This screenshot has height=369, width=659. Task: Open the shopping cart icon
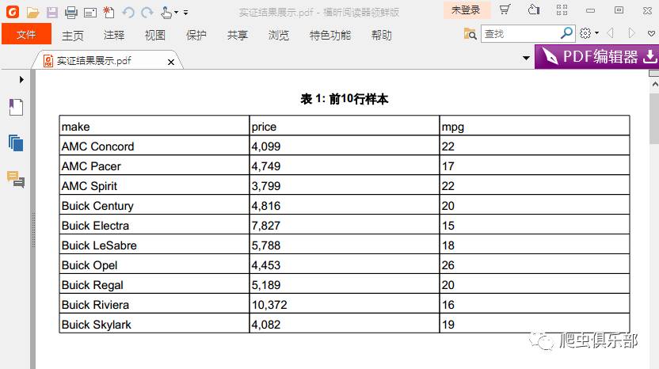[505, 10]
